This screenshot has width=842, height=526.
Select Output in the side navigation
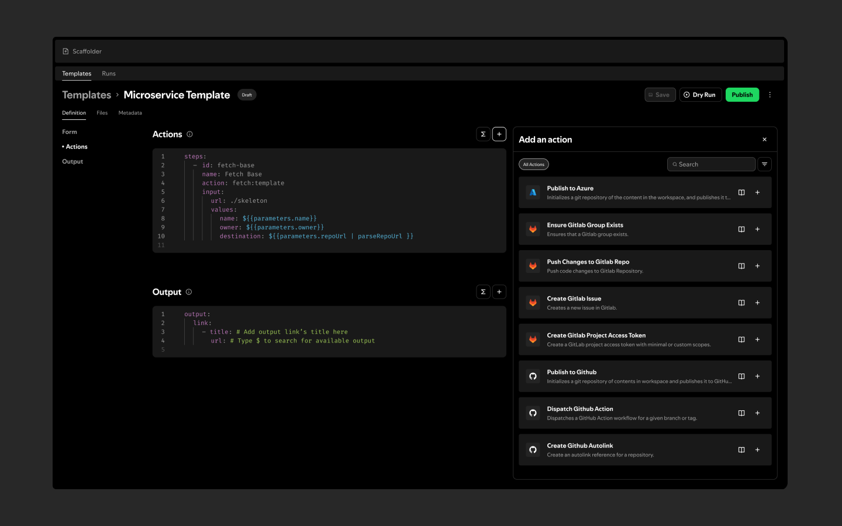click(x=73, y=162)
